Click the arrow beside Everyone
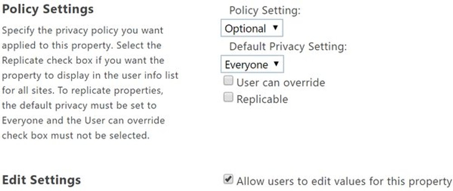This screenshot has height=191, width=453. coord(275,64)
